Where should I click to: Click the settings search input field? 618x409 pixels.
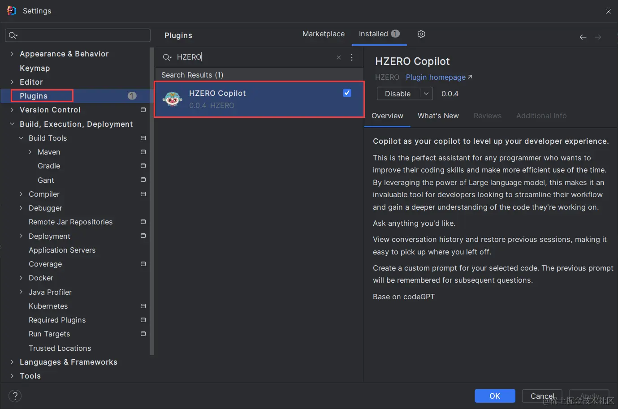click(x=78, y=35)
